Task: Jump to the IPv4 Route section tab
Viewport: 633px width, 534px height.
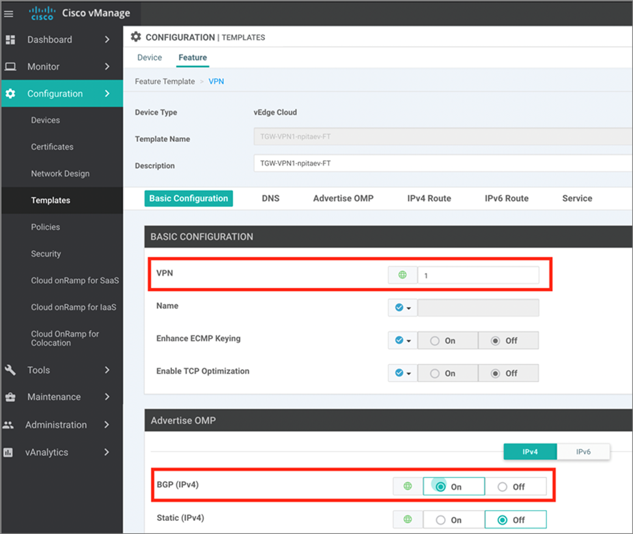Action: [x=429, y=198]
